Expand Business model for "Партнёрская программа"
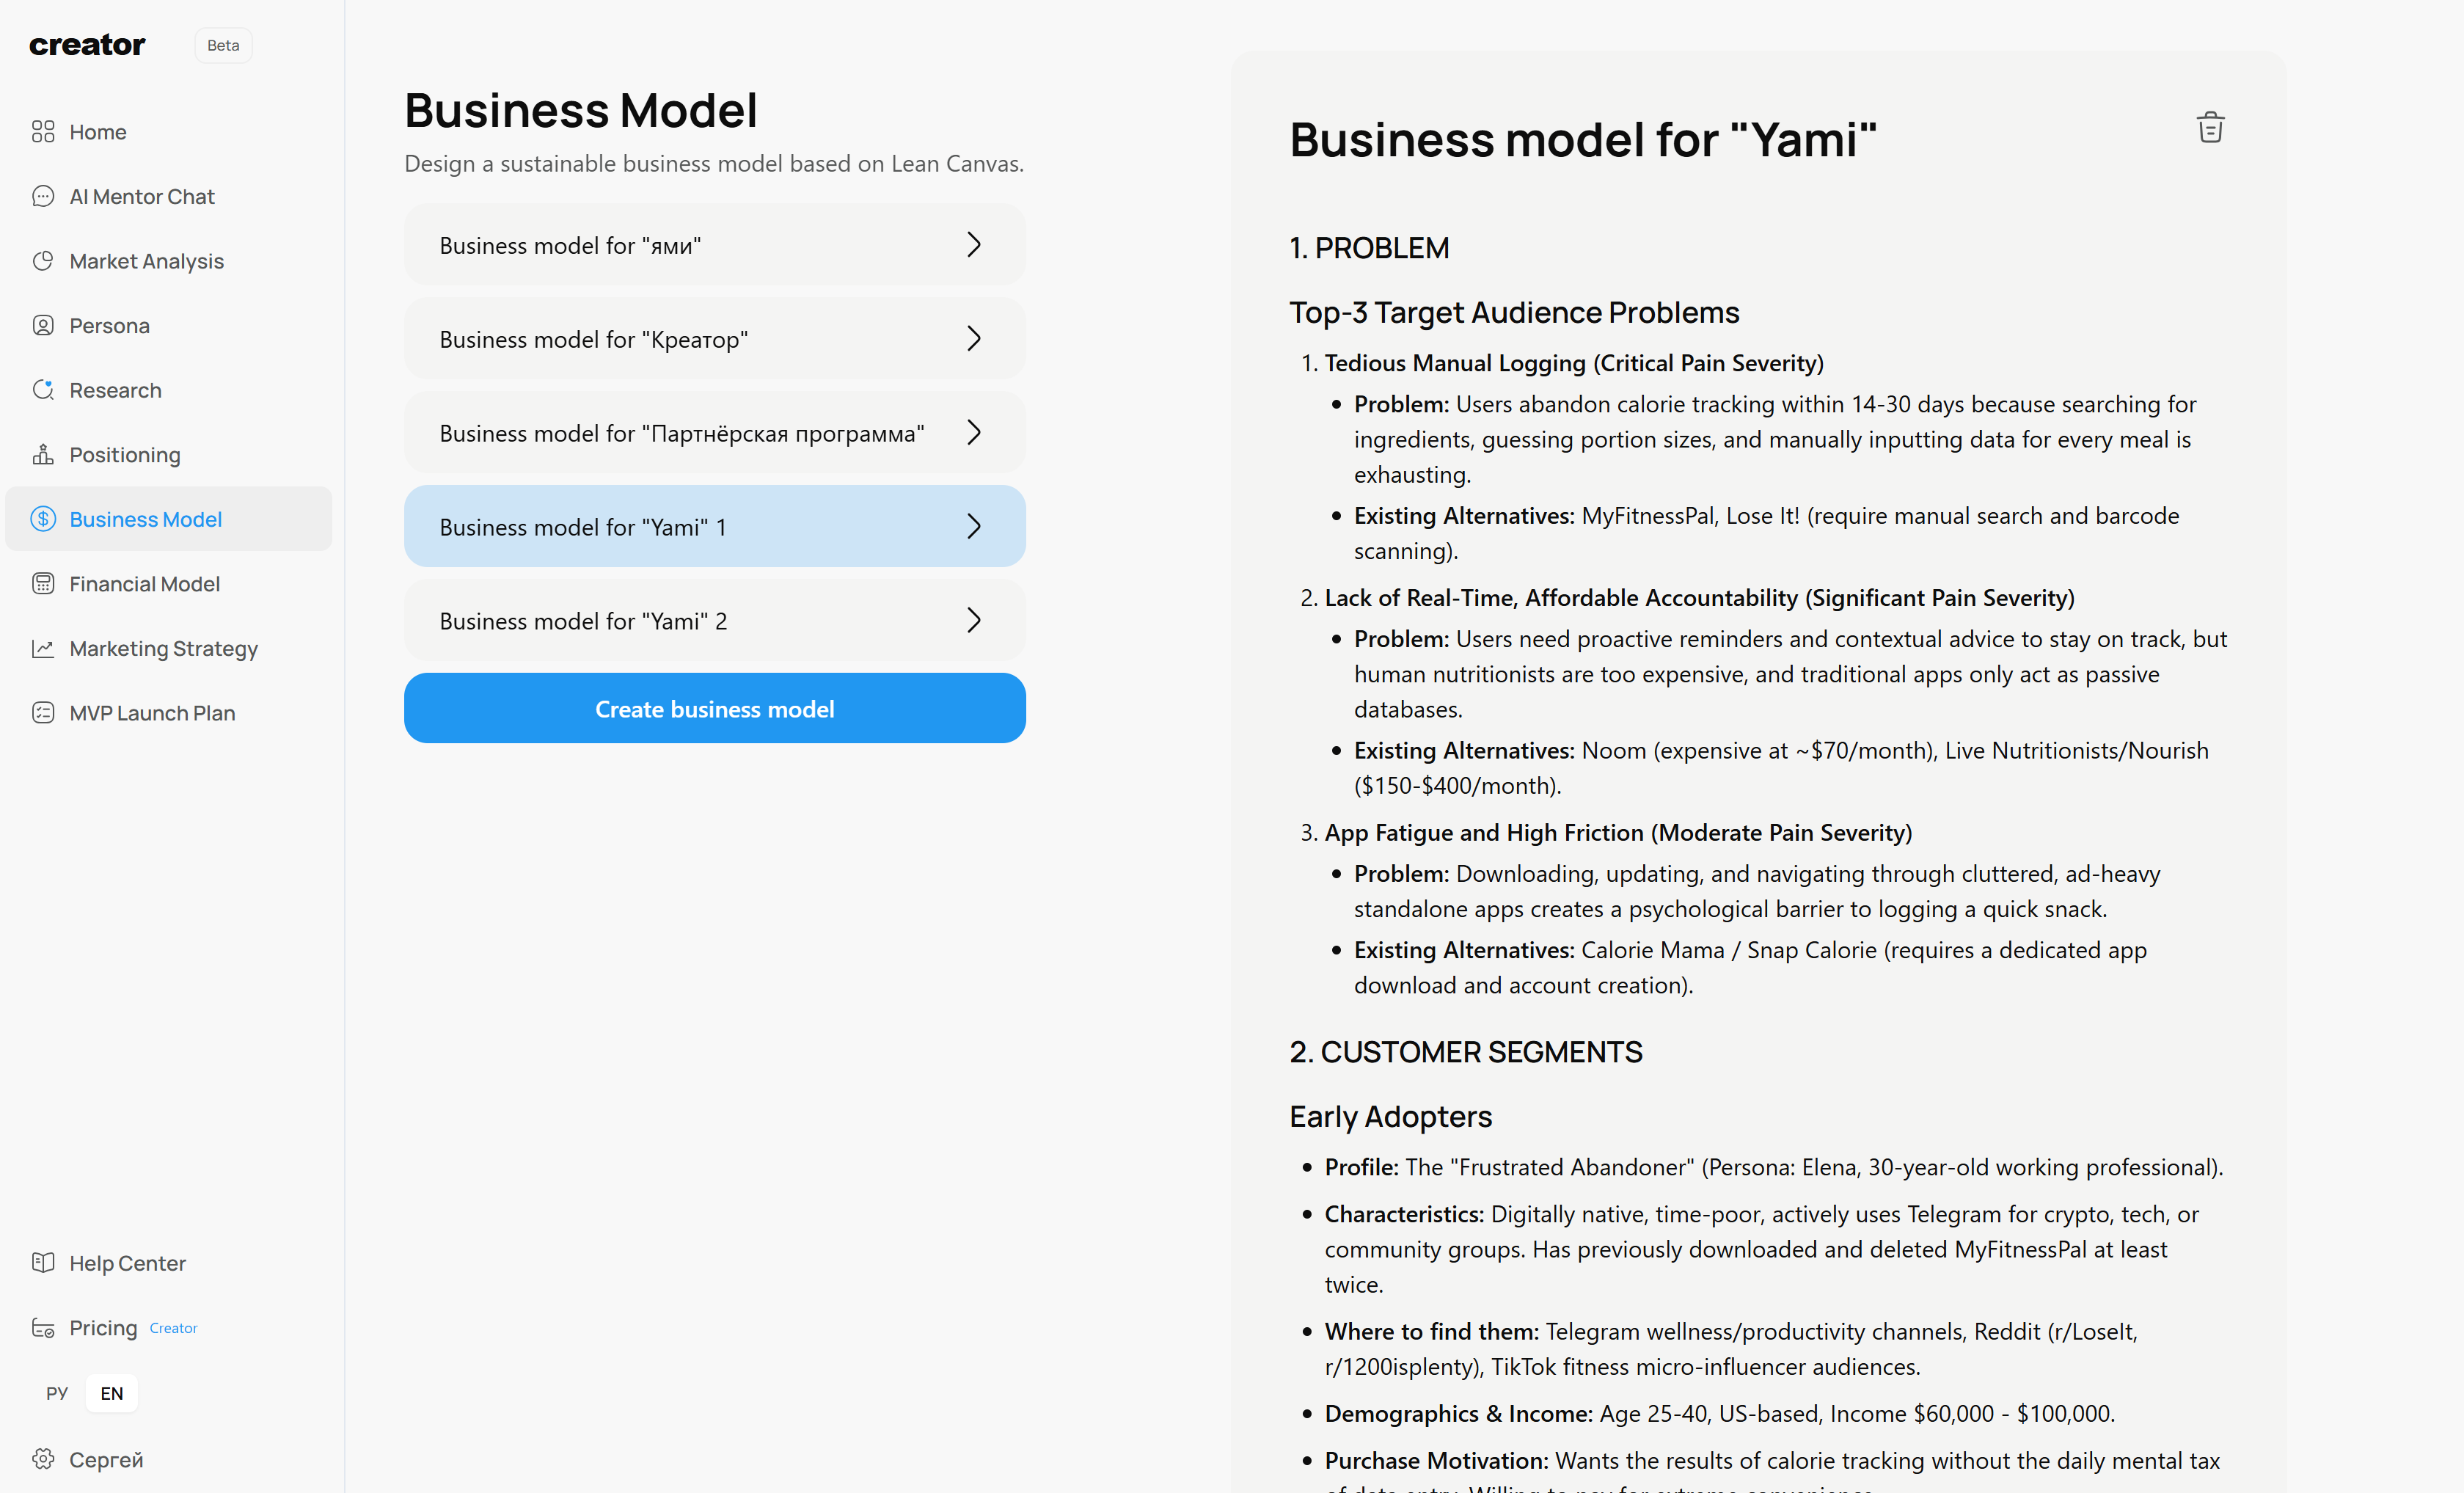 coord(974,432)
